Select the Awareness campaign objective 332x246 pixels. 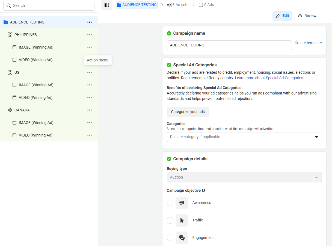(x=170, y=203)
